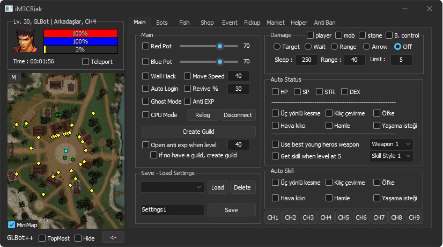
Task: Switch to the Bots tab
Action: [162, 23]
